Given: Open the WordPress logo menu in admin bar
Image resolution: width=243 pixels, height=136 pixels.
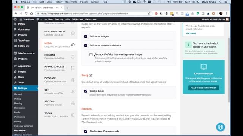Looking at the screenshot, I should pyautogui.click(x=15, y=19).
